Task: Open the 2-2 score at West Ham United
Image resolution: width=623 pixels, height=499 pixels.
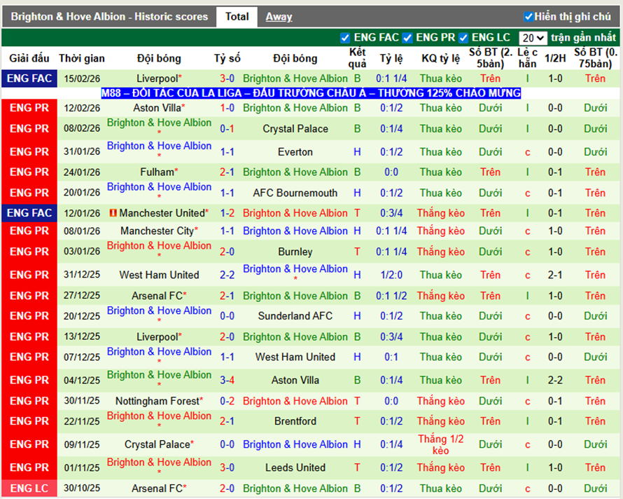Action: [x=227, y=275]
